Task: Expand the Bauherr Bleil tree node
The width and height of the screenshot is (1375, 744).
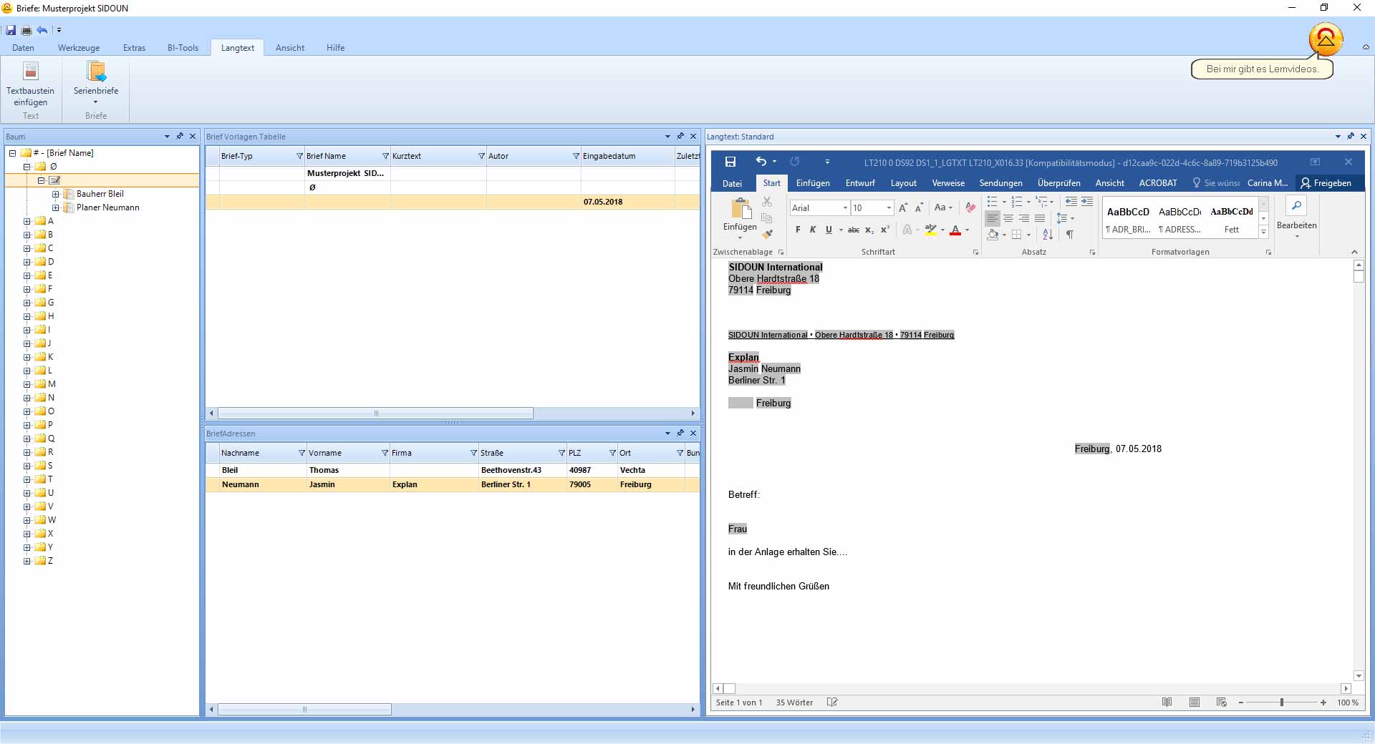Action: [55, 194]
